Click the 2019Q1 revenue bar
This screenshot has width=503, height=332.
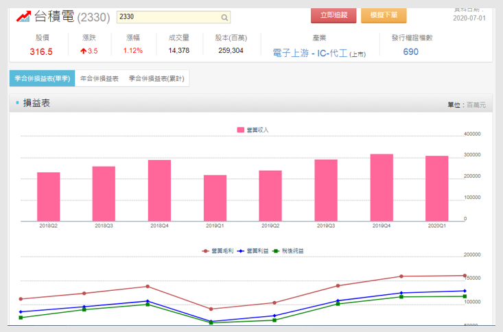[215, 198]
